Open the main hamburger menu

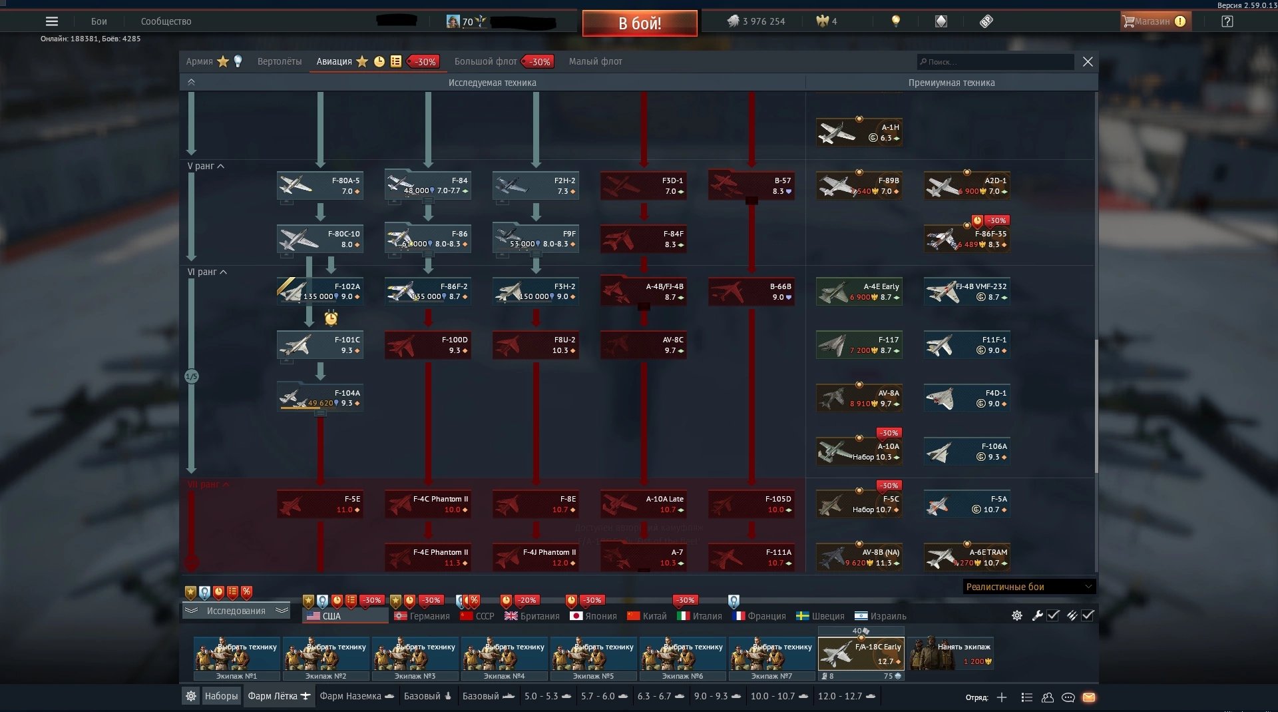click(x=52, y=21)
